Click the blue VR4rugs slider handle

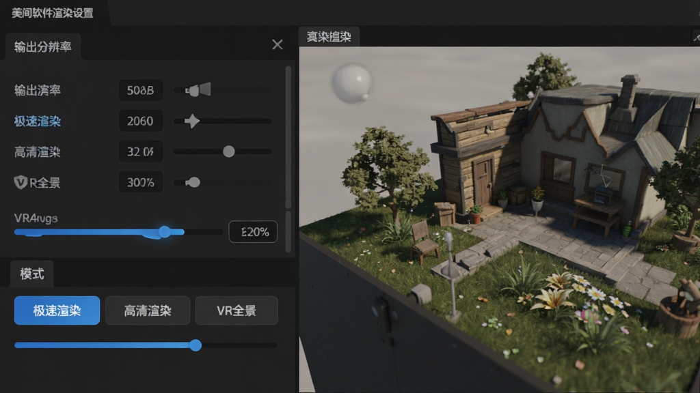click(164, 232)
